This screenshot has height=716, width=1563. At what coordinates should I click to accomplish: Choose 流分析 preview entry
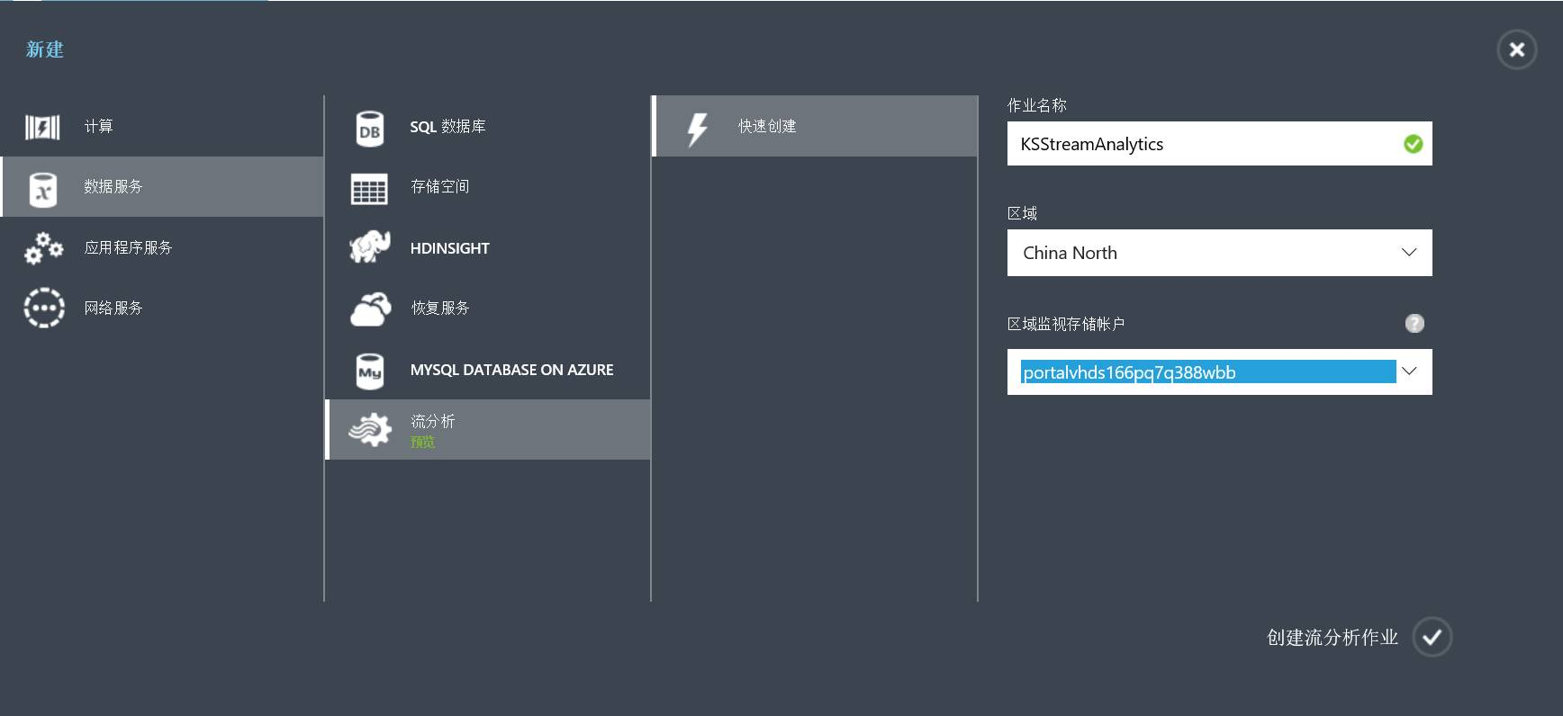tap(488, 430)
